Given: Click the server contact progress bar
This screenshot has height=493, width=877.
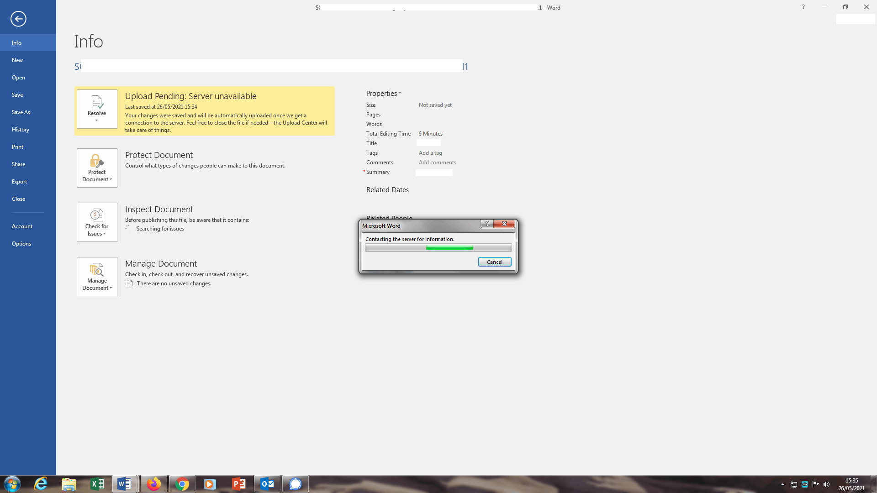Looking at the screenshot, I should tap(438, 248).
